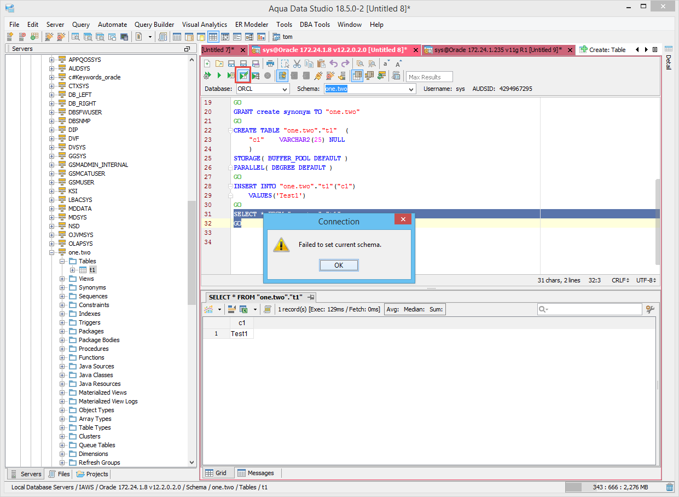The image size is (679, 497).
Task: Open the Schema one.two dropdown
Action: click(x=411, y=89)
